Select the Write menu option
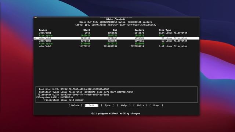 coord(140,105)
